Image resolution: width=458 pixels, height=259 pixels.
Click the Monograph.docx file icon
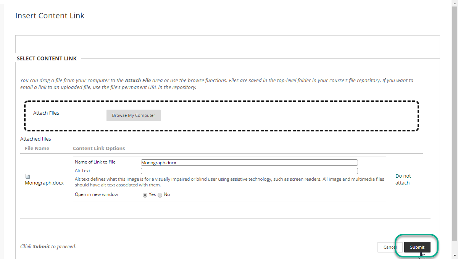point(27,176)
